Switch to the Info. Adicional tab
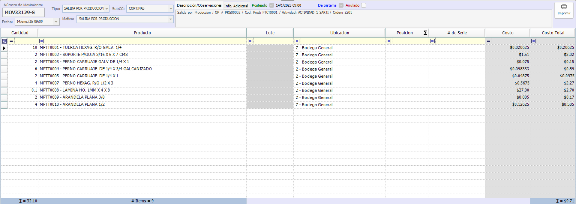576x204 pixels. 236,6
